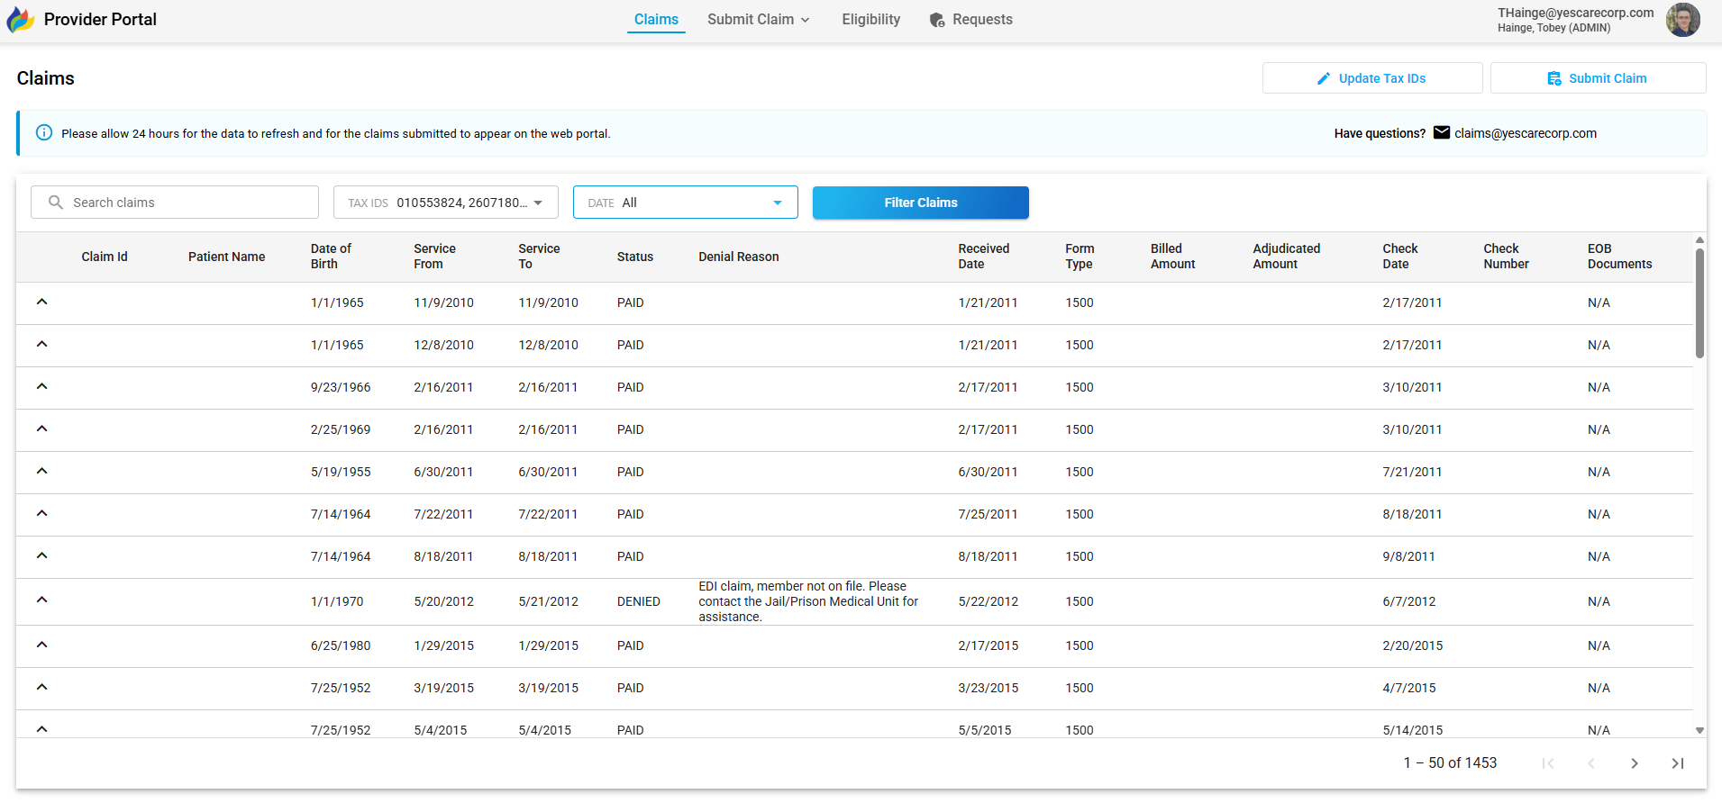Open the Claims tab
1722x812 pixels.
pyautogui.click(x=656, y=20)
